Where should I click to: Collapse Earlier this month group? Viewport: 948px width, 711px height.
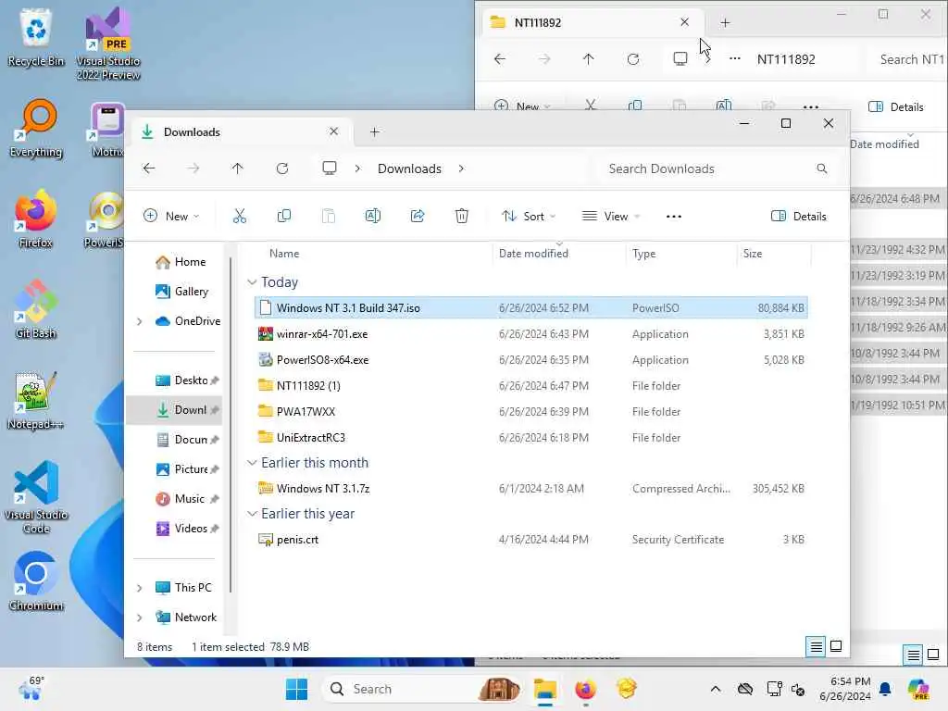point(252,463)
